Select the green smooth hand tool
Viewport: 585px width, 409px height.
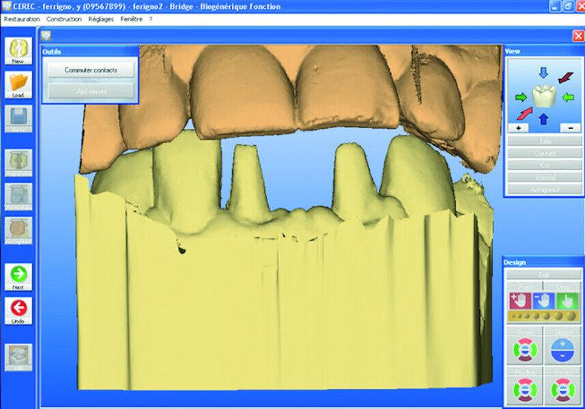(567, 301)
